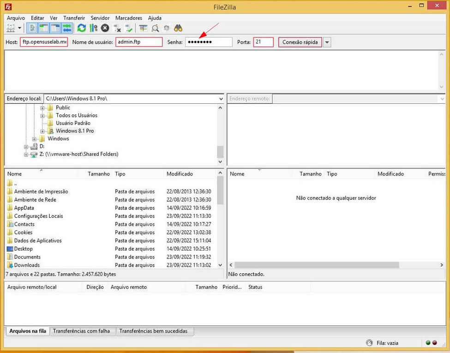
Task: Switch to Transferências com falha tab
Action: coord(81,331)
